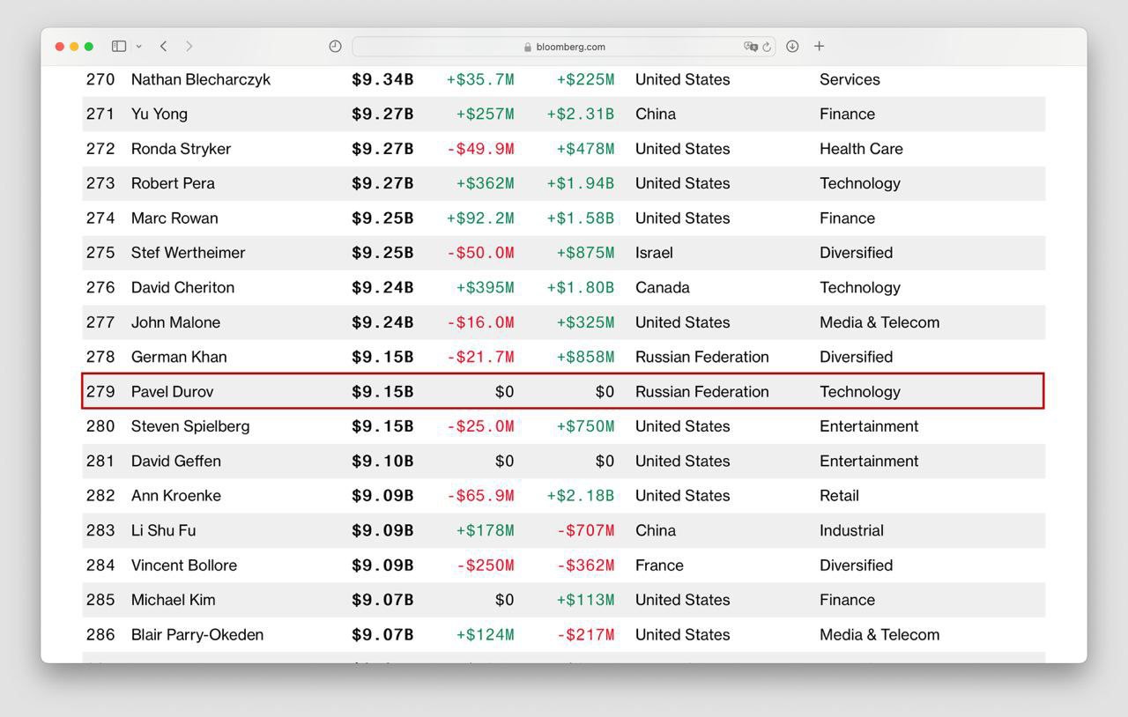The image size is (1128, 717).
Task: Click Vincent Bollore's $9.09B net worth
Action: 382,565
